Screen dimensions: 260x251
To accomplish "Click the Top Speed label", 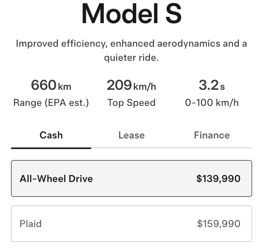I will click(x=131, y=103).
